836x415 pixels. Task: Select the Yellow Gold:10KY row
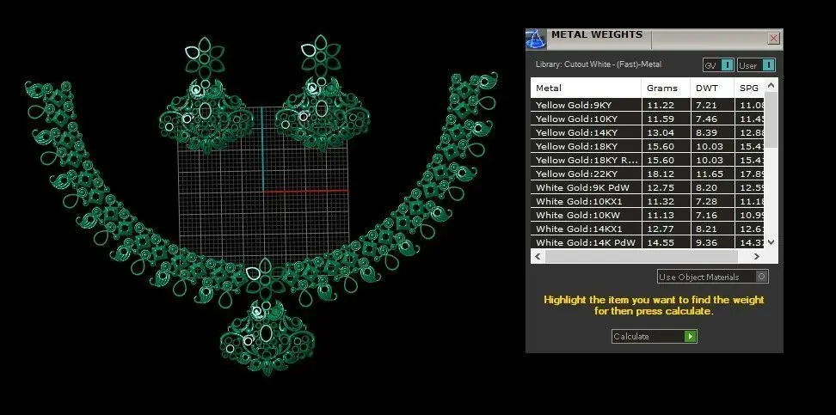tap(648, 119)
